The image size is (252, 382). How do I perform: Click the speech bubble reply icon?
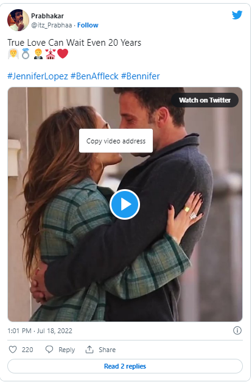pos(49,350)
